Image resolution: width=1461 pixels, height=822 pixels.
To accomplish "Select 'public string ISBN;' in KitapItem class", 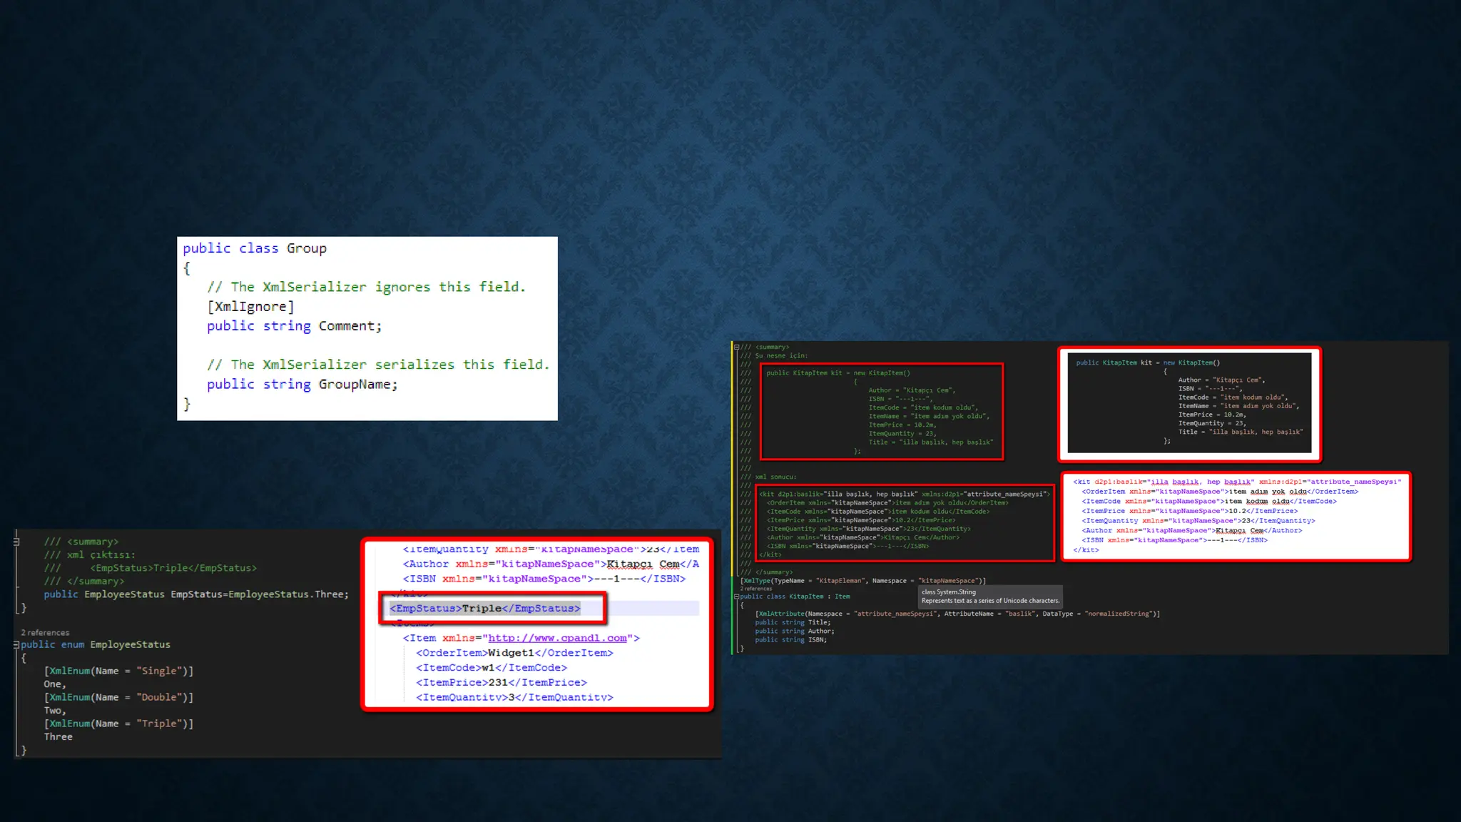I will [x=790, y=639].
